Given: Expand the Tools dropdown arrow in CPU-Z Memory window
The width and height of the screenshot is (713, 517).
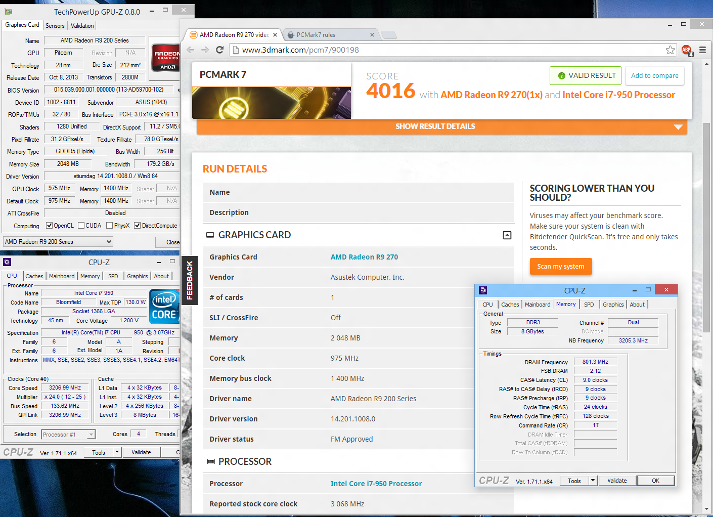Looking at the screenshot, I should tap(593, 481).
